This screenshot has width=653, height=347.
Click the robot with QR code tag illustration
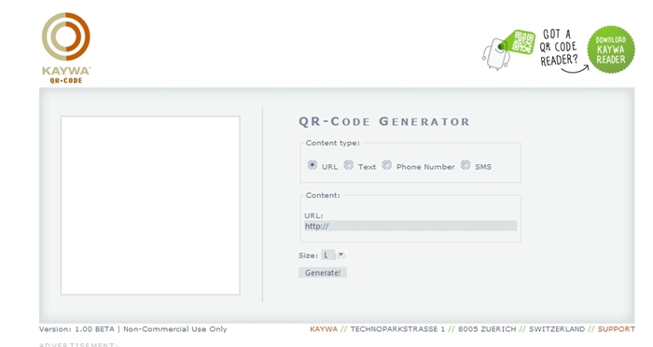click(508, 49)
